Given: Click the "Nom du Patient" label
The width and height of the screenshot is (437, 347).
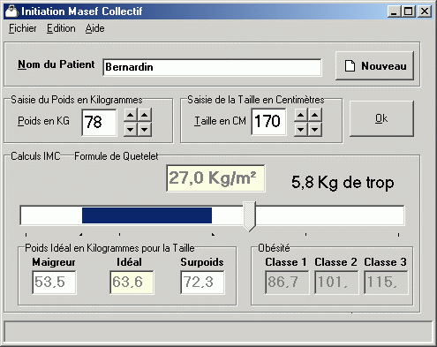Looking at the screenshot, I should (x=57, y=64).
